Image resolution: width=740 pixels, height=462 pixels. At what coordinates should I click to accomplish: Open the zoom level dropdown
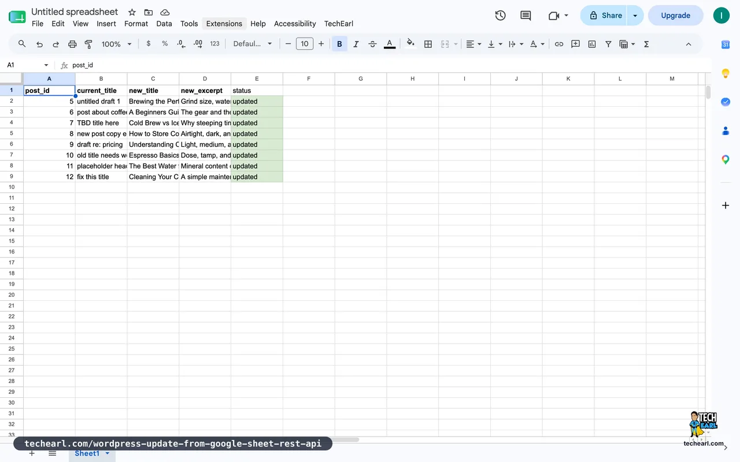pos(117,44)
